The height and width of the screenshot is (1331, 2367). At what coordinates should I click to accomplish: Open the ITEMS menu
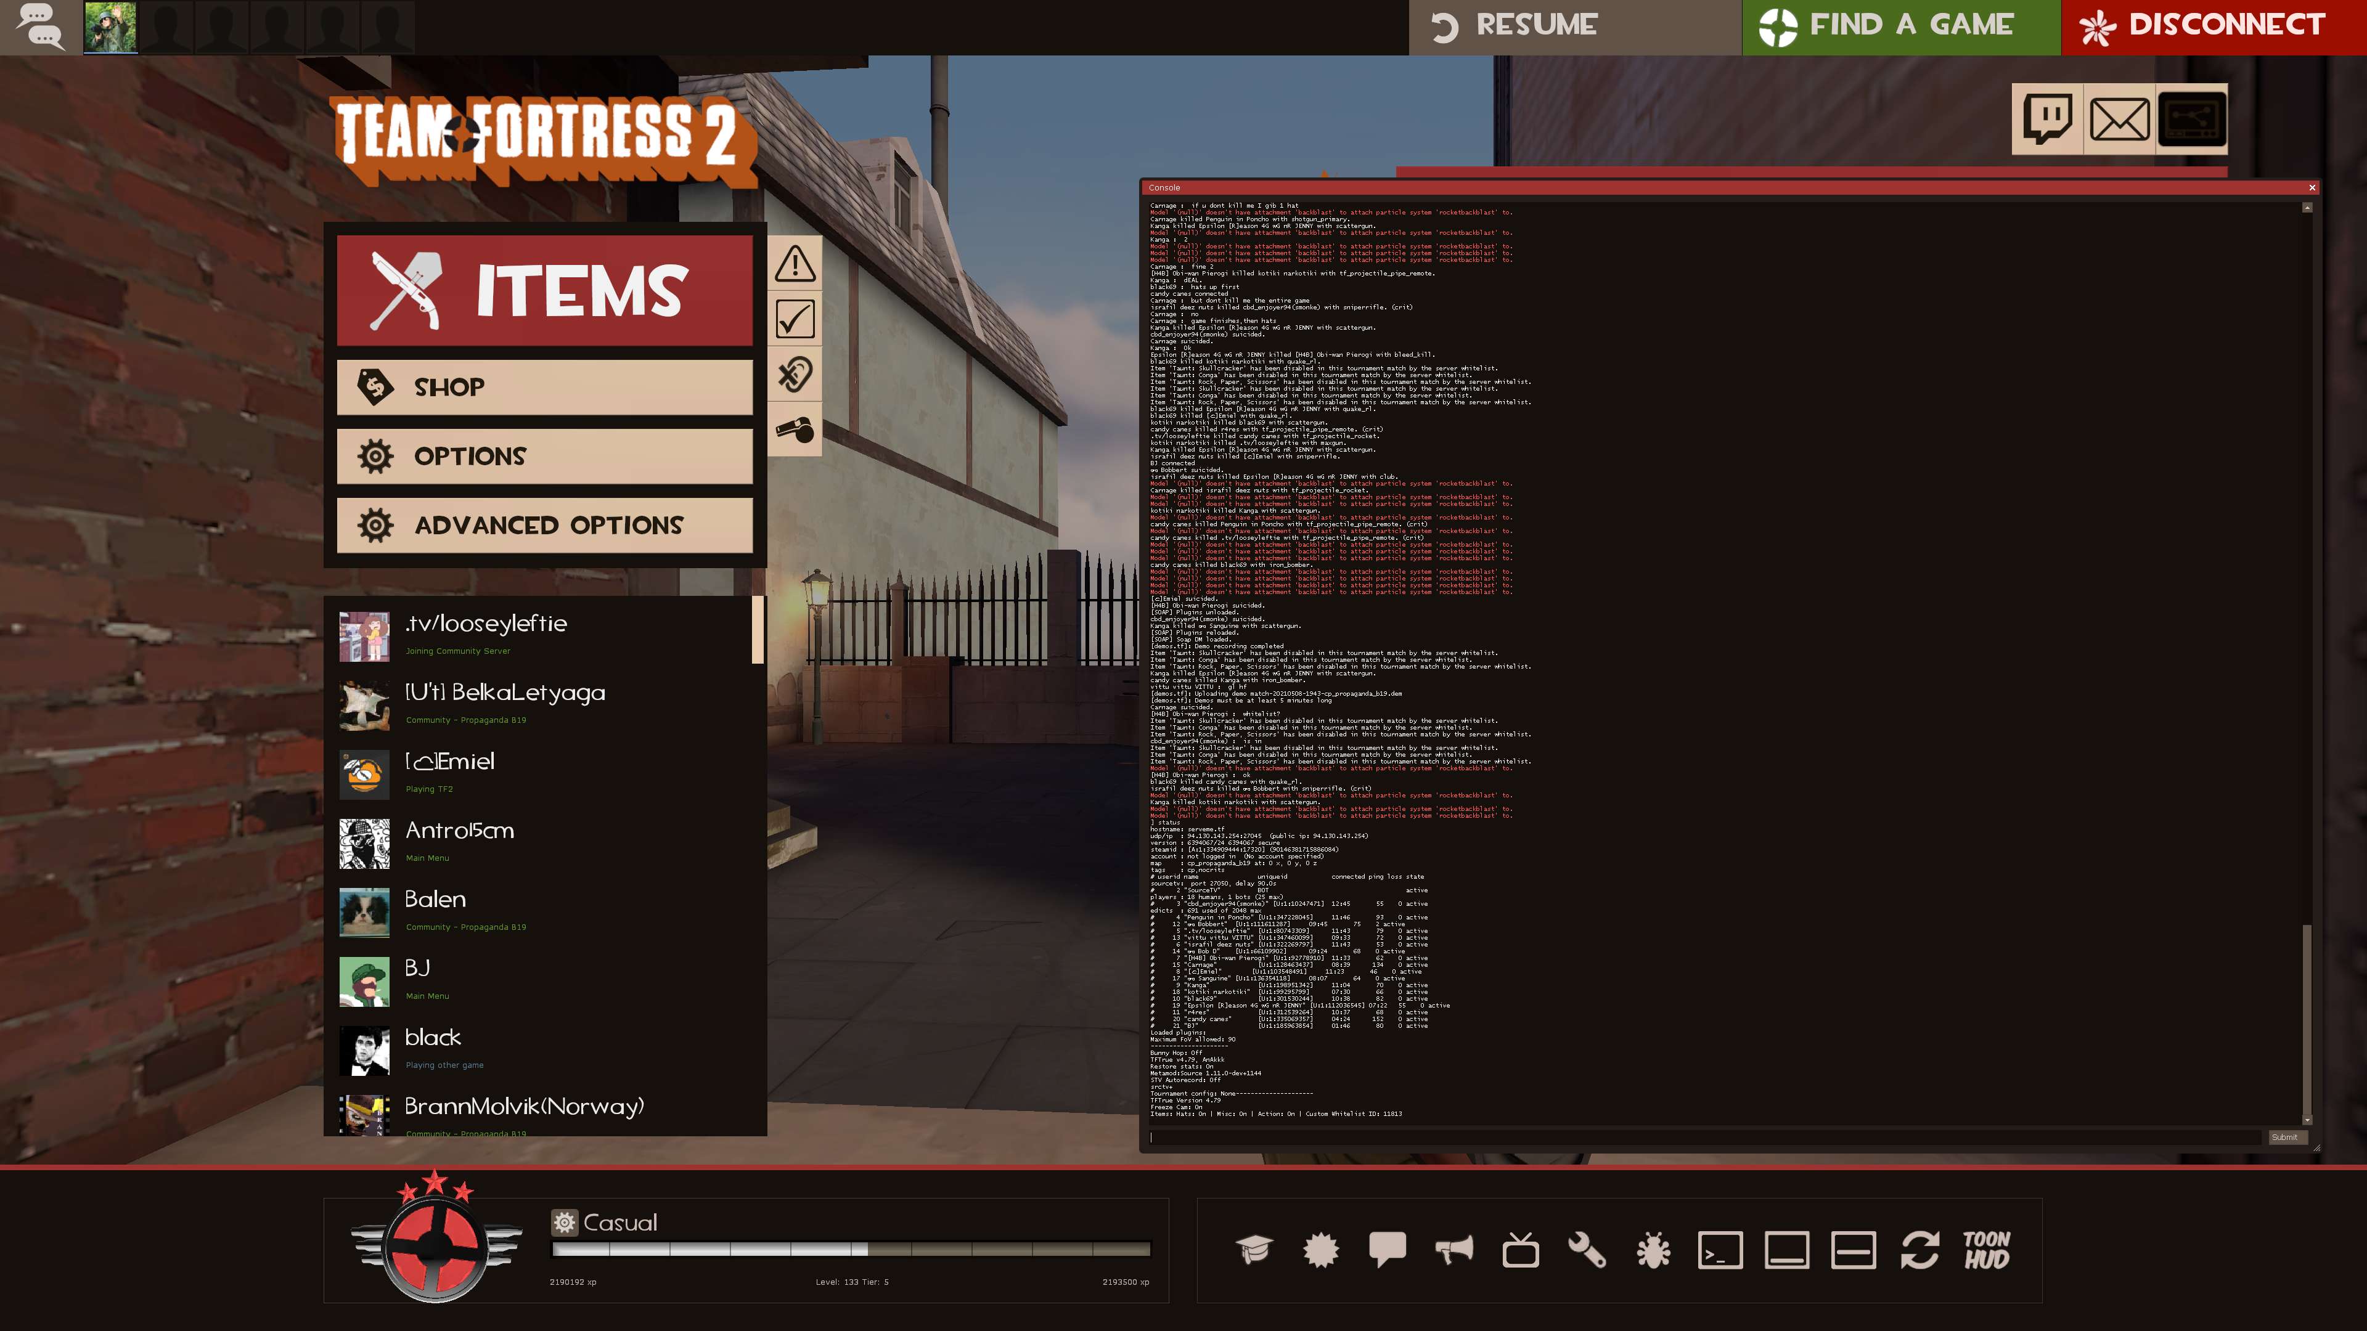(x=545, y=290)
